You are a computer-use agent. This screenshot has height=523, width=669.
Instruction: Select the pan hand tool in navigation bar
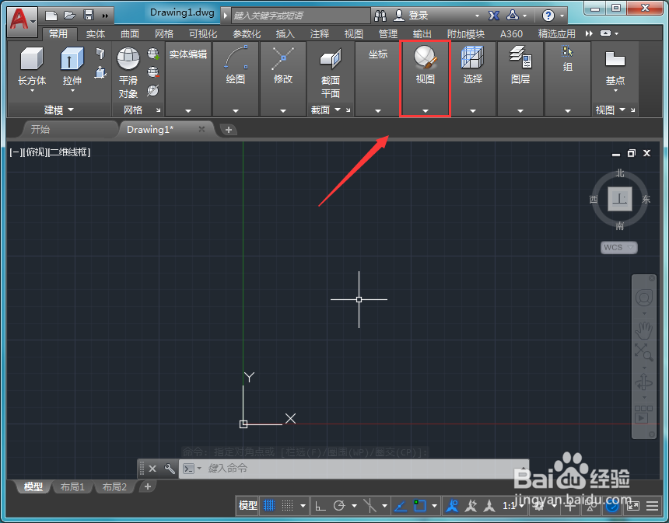(644, 330)
